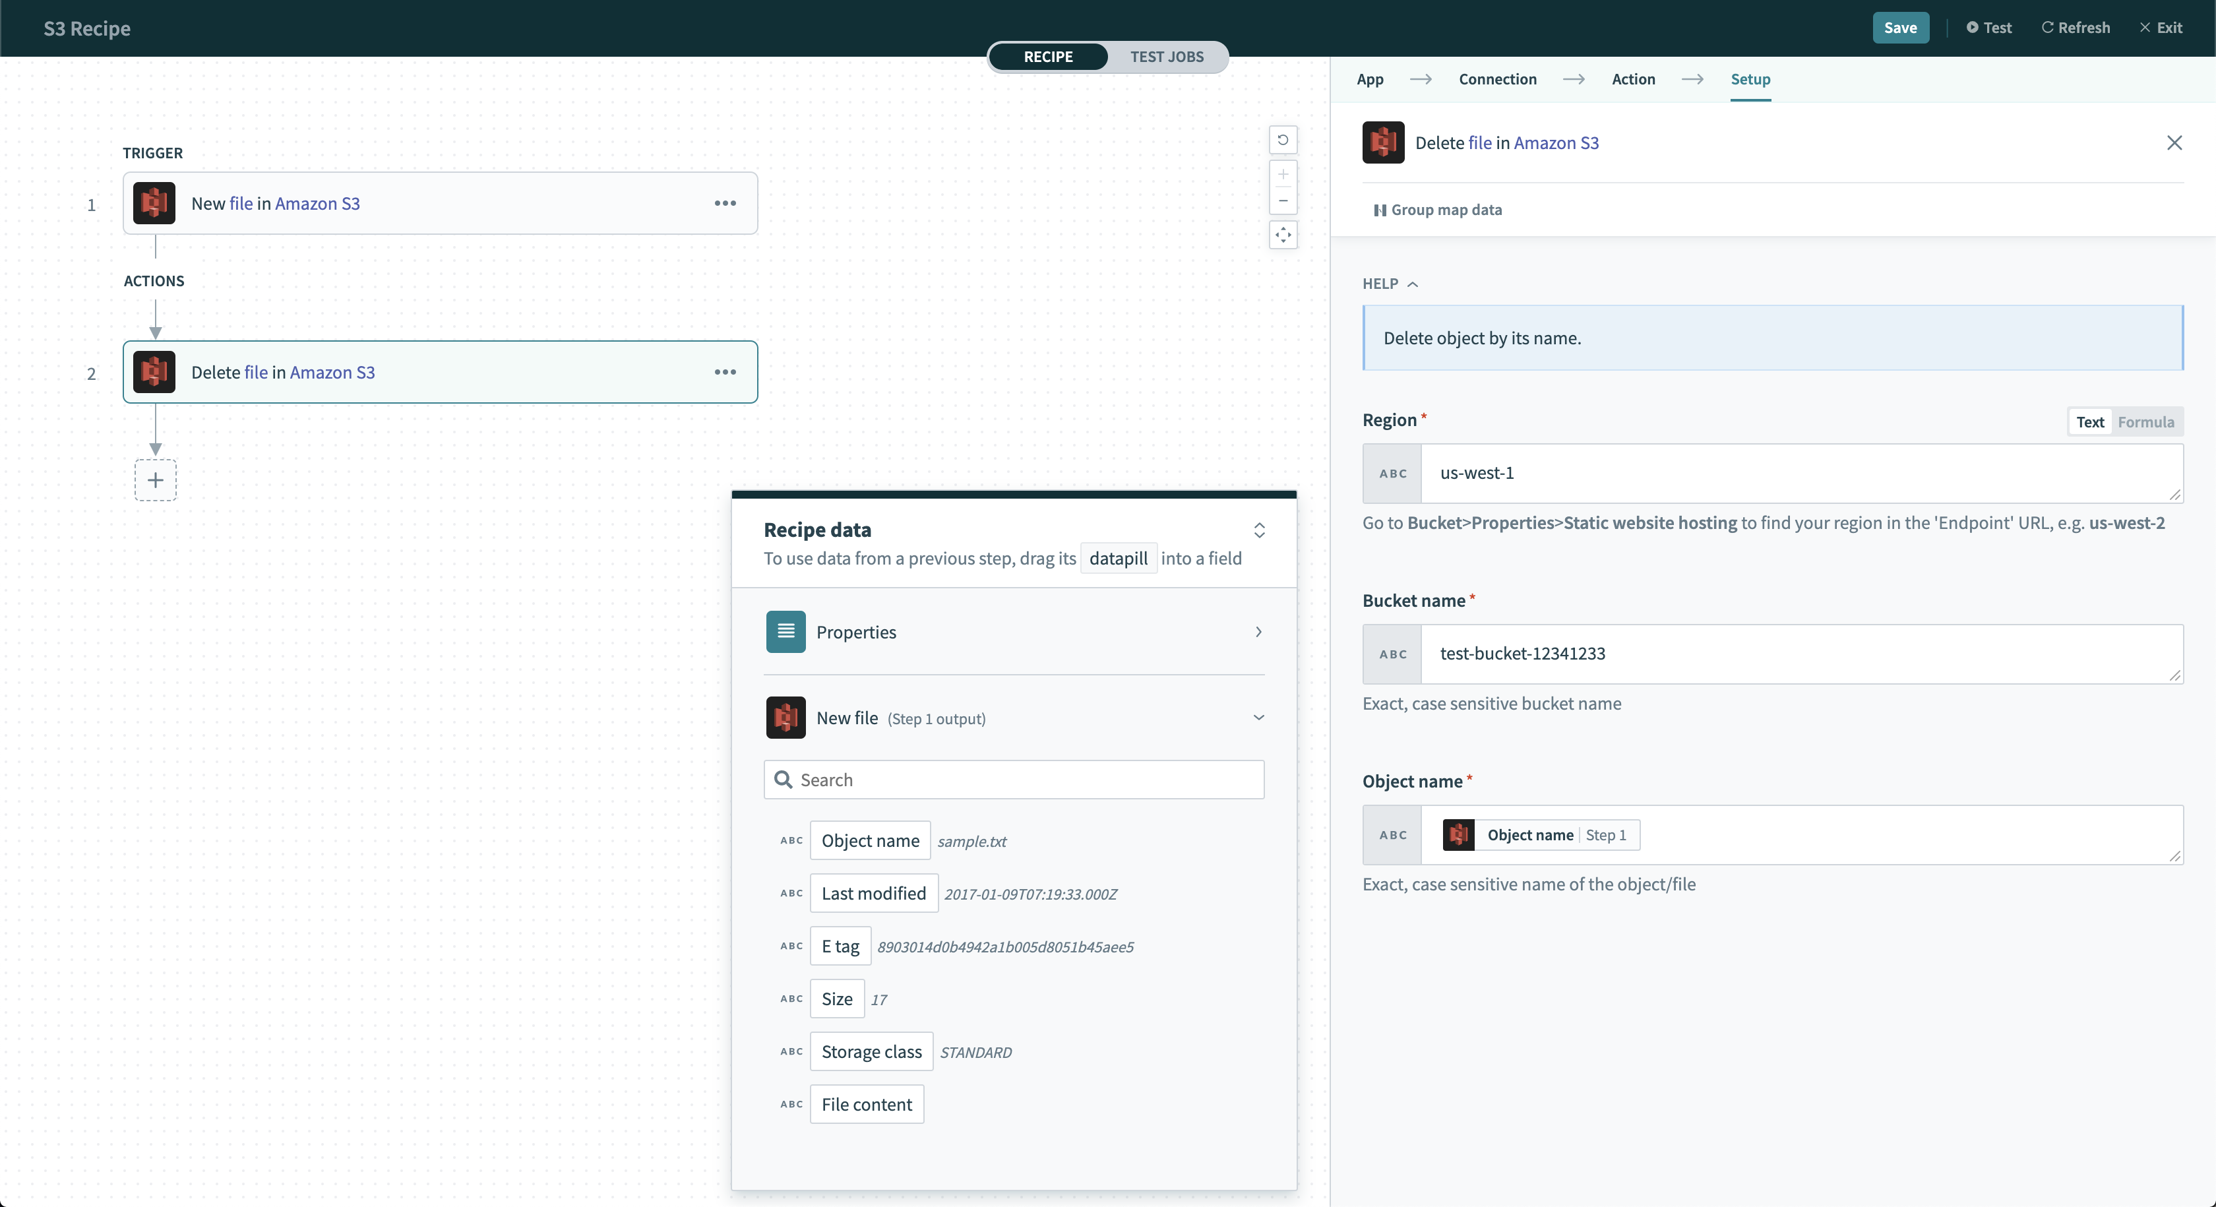Go to the Connection tab
The image size is (2216, 1207).
(1497, 79)
